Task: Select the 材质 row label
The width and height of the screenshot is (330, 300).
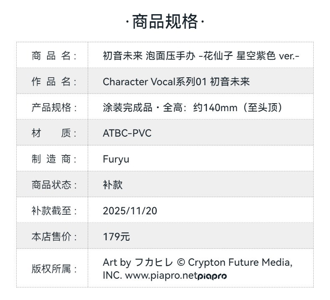Action: coord(54,133)
